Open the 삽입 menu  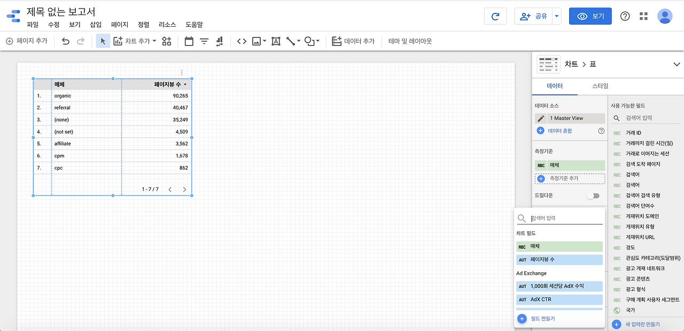(96, 25)
